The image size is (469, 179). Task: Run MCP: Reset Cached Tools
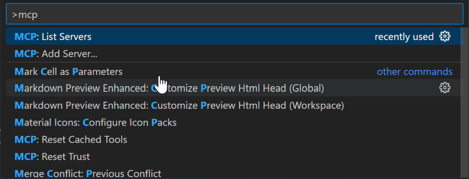234,140
